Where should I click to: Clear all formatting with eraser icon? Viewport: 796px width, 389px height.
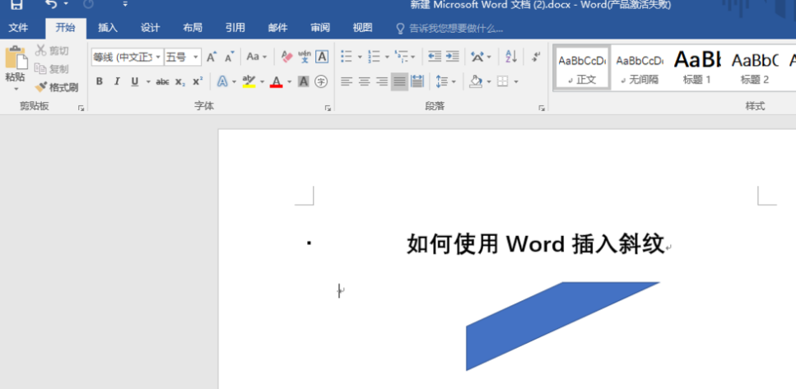point(286,57)
